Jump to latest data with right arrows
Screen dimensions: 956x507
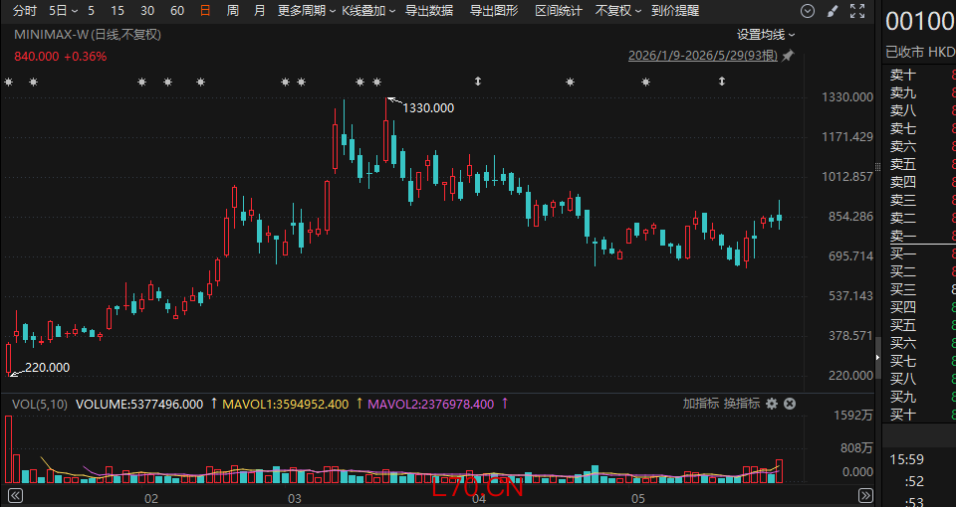[865, 495]
